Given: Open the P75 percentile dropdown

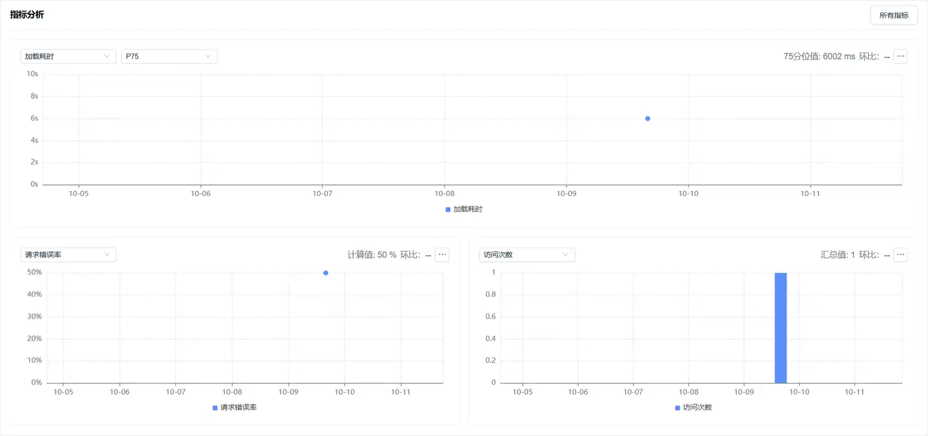Looking at the screenshot, I should pyautogui.click(x=169, y=57).
